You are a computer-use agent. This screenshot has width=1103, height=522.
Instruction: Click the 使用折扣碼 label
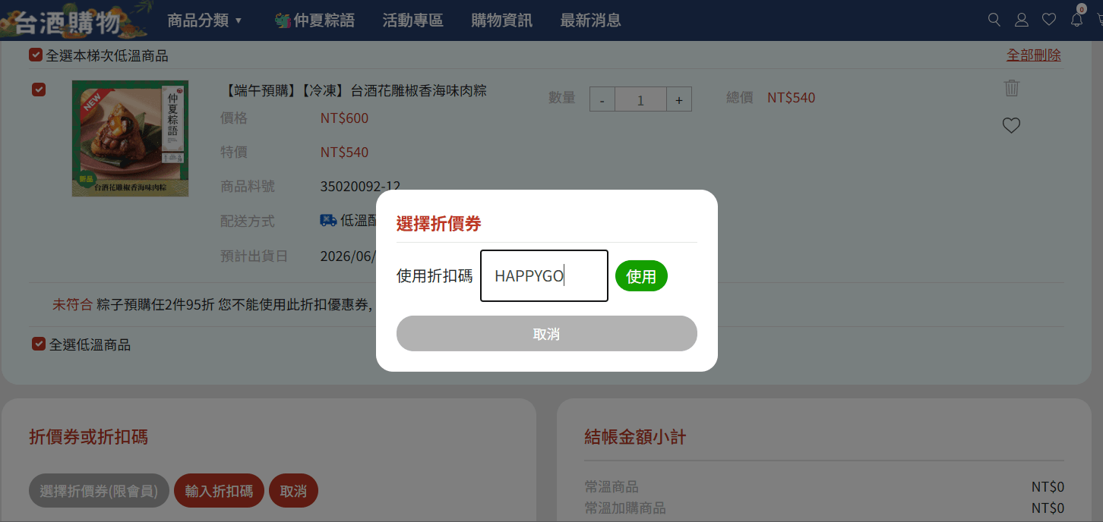click(435, 276)
